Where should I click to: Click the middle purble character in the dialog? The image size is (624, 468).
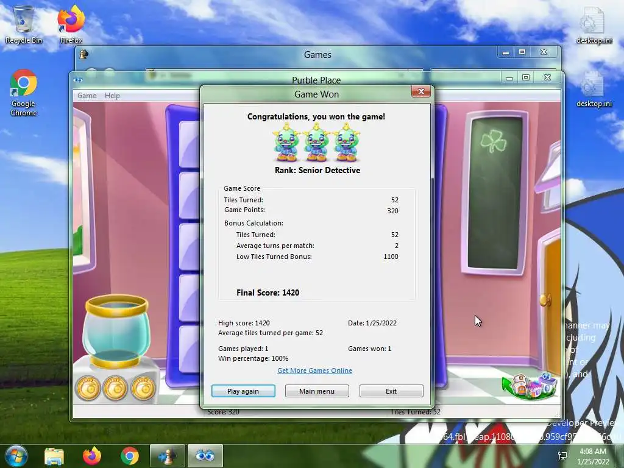point(316,143)
